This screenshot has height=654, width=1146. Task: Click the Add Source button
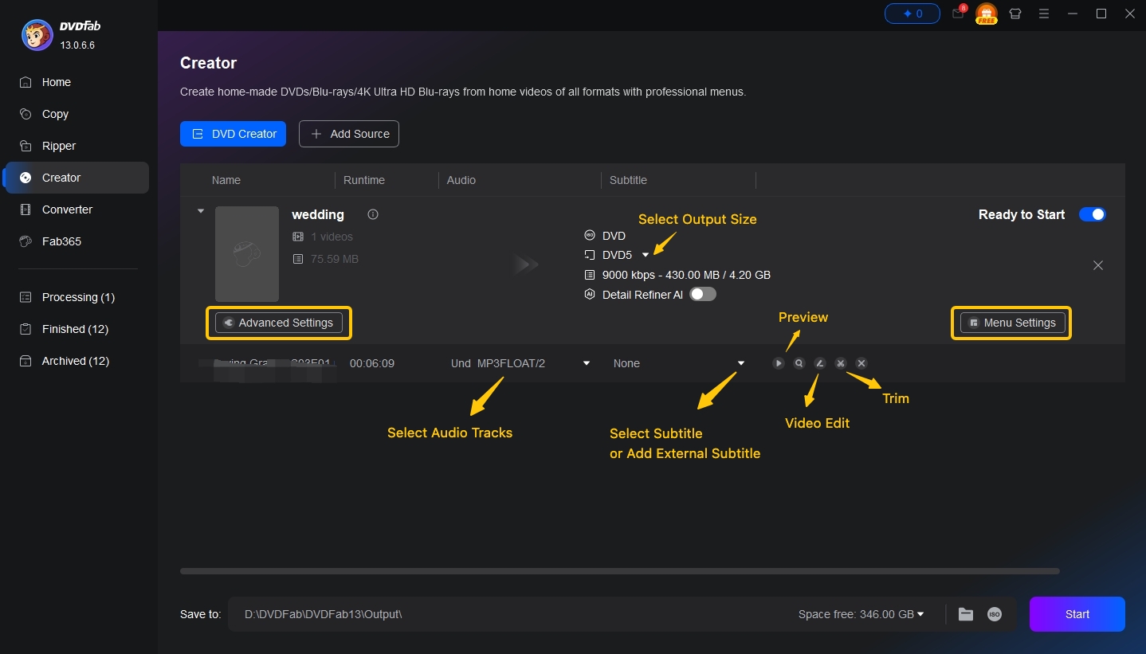[x=349, y=134]
